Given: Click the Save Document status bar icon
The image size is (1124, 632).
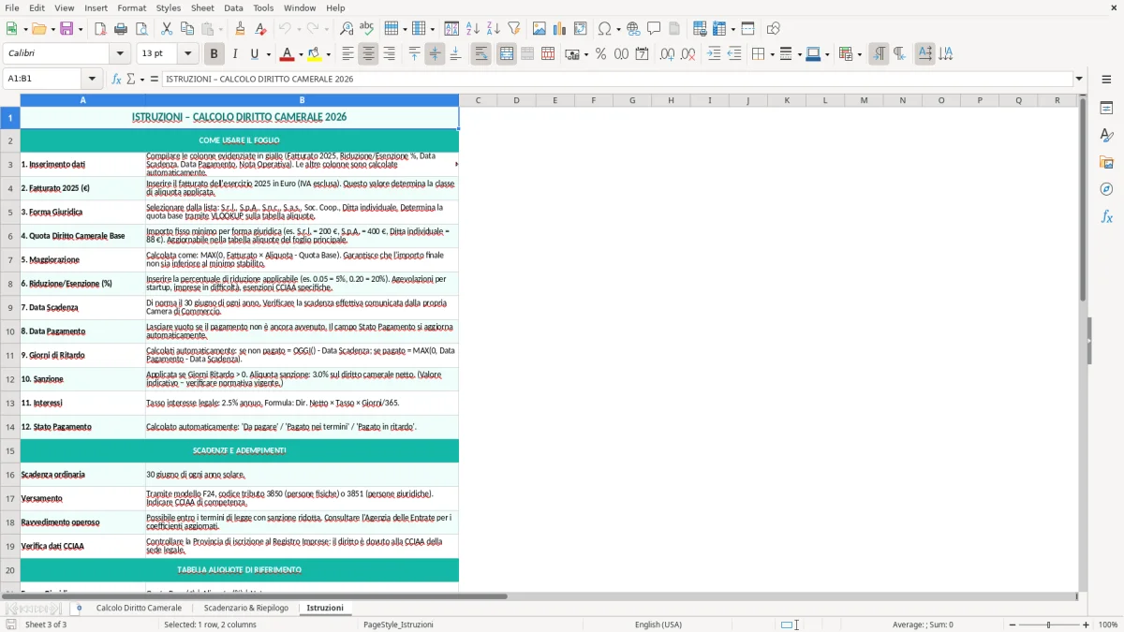Looking at the screenshot, I should [11, 625].
